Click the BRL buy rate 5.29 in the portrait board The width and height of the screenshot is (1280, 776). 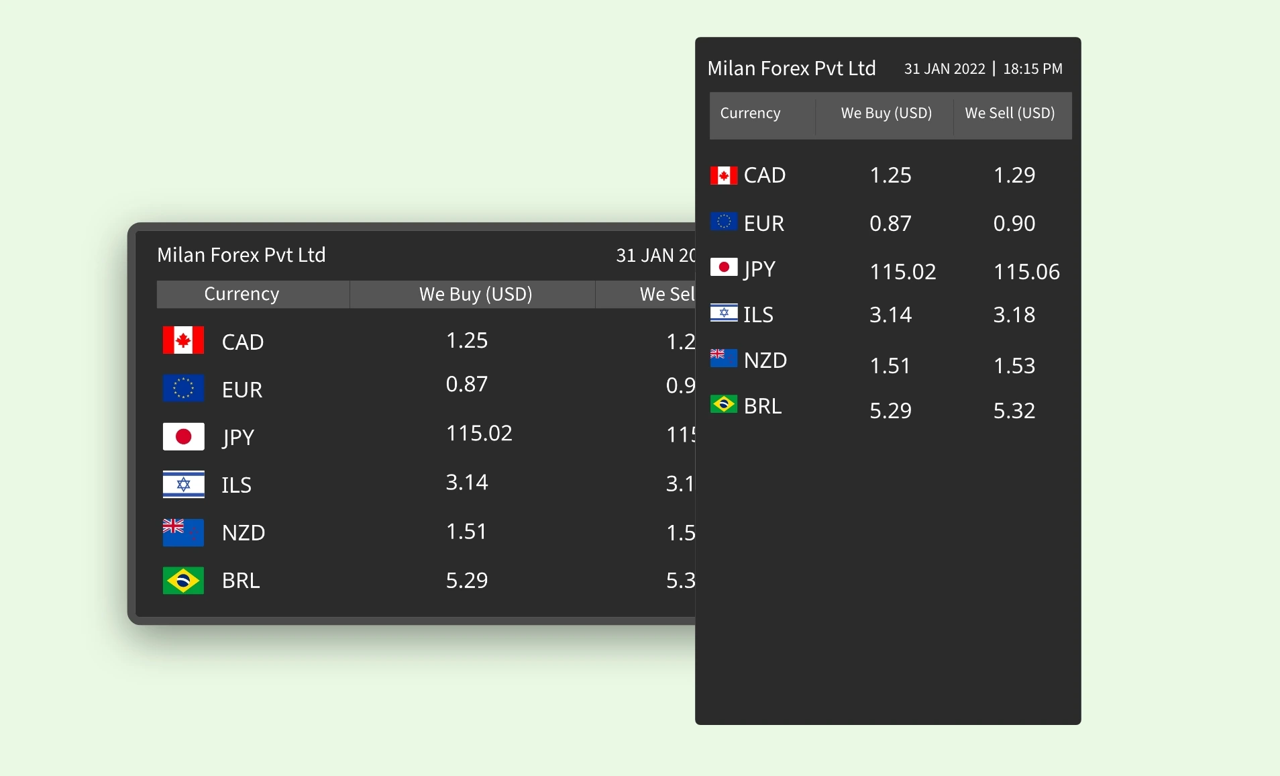click(x=891, y=411)
